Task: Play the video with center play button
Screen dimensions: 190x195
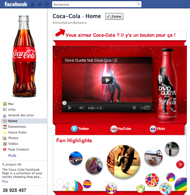Action: 107,80
